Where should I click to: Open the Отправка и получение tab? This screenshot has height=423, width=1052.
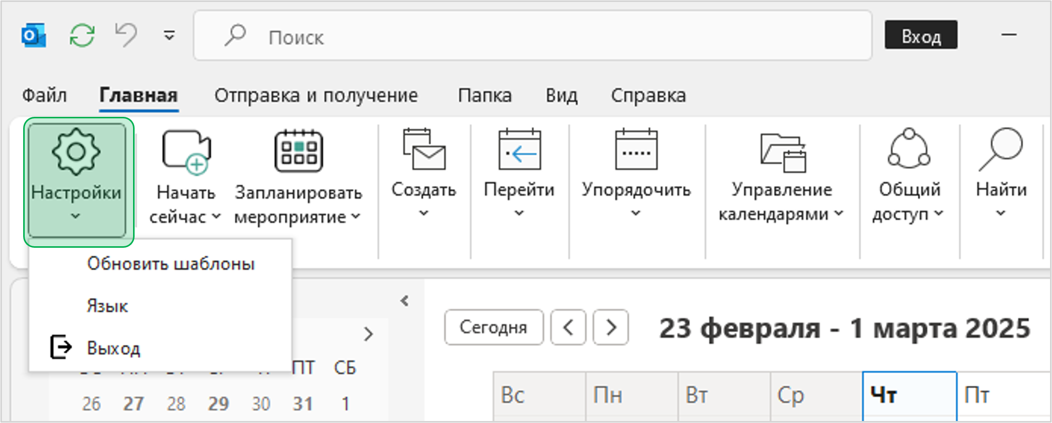tap(316, 95)
